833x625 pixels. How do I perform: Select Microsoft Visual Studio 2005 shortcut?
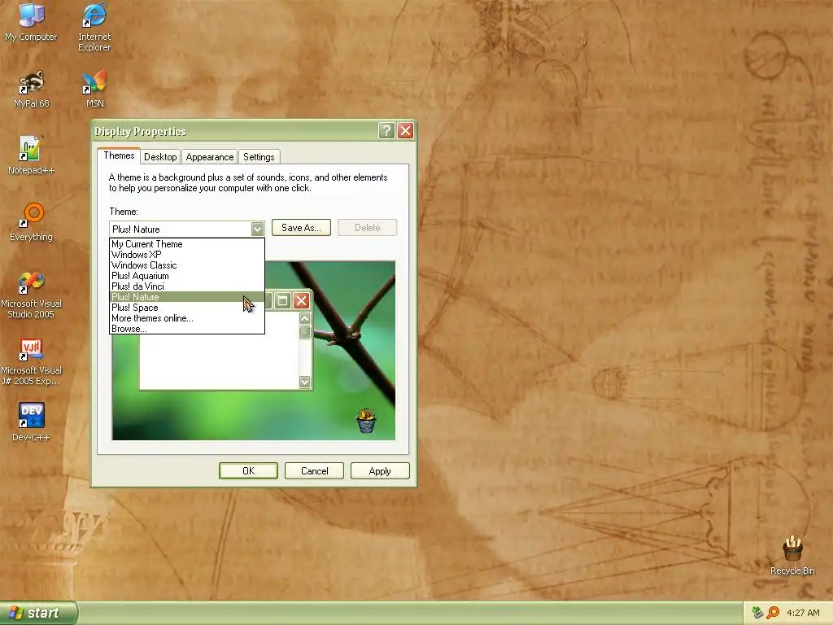(x=31, y=295)
